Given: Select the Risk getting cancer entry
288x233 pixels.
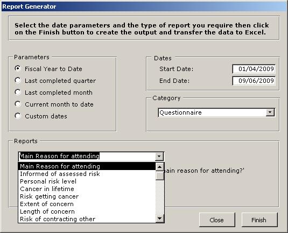Looking at the screenshot, I should [87, 196].
